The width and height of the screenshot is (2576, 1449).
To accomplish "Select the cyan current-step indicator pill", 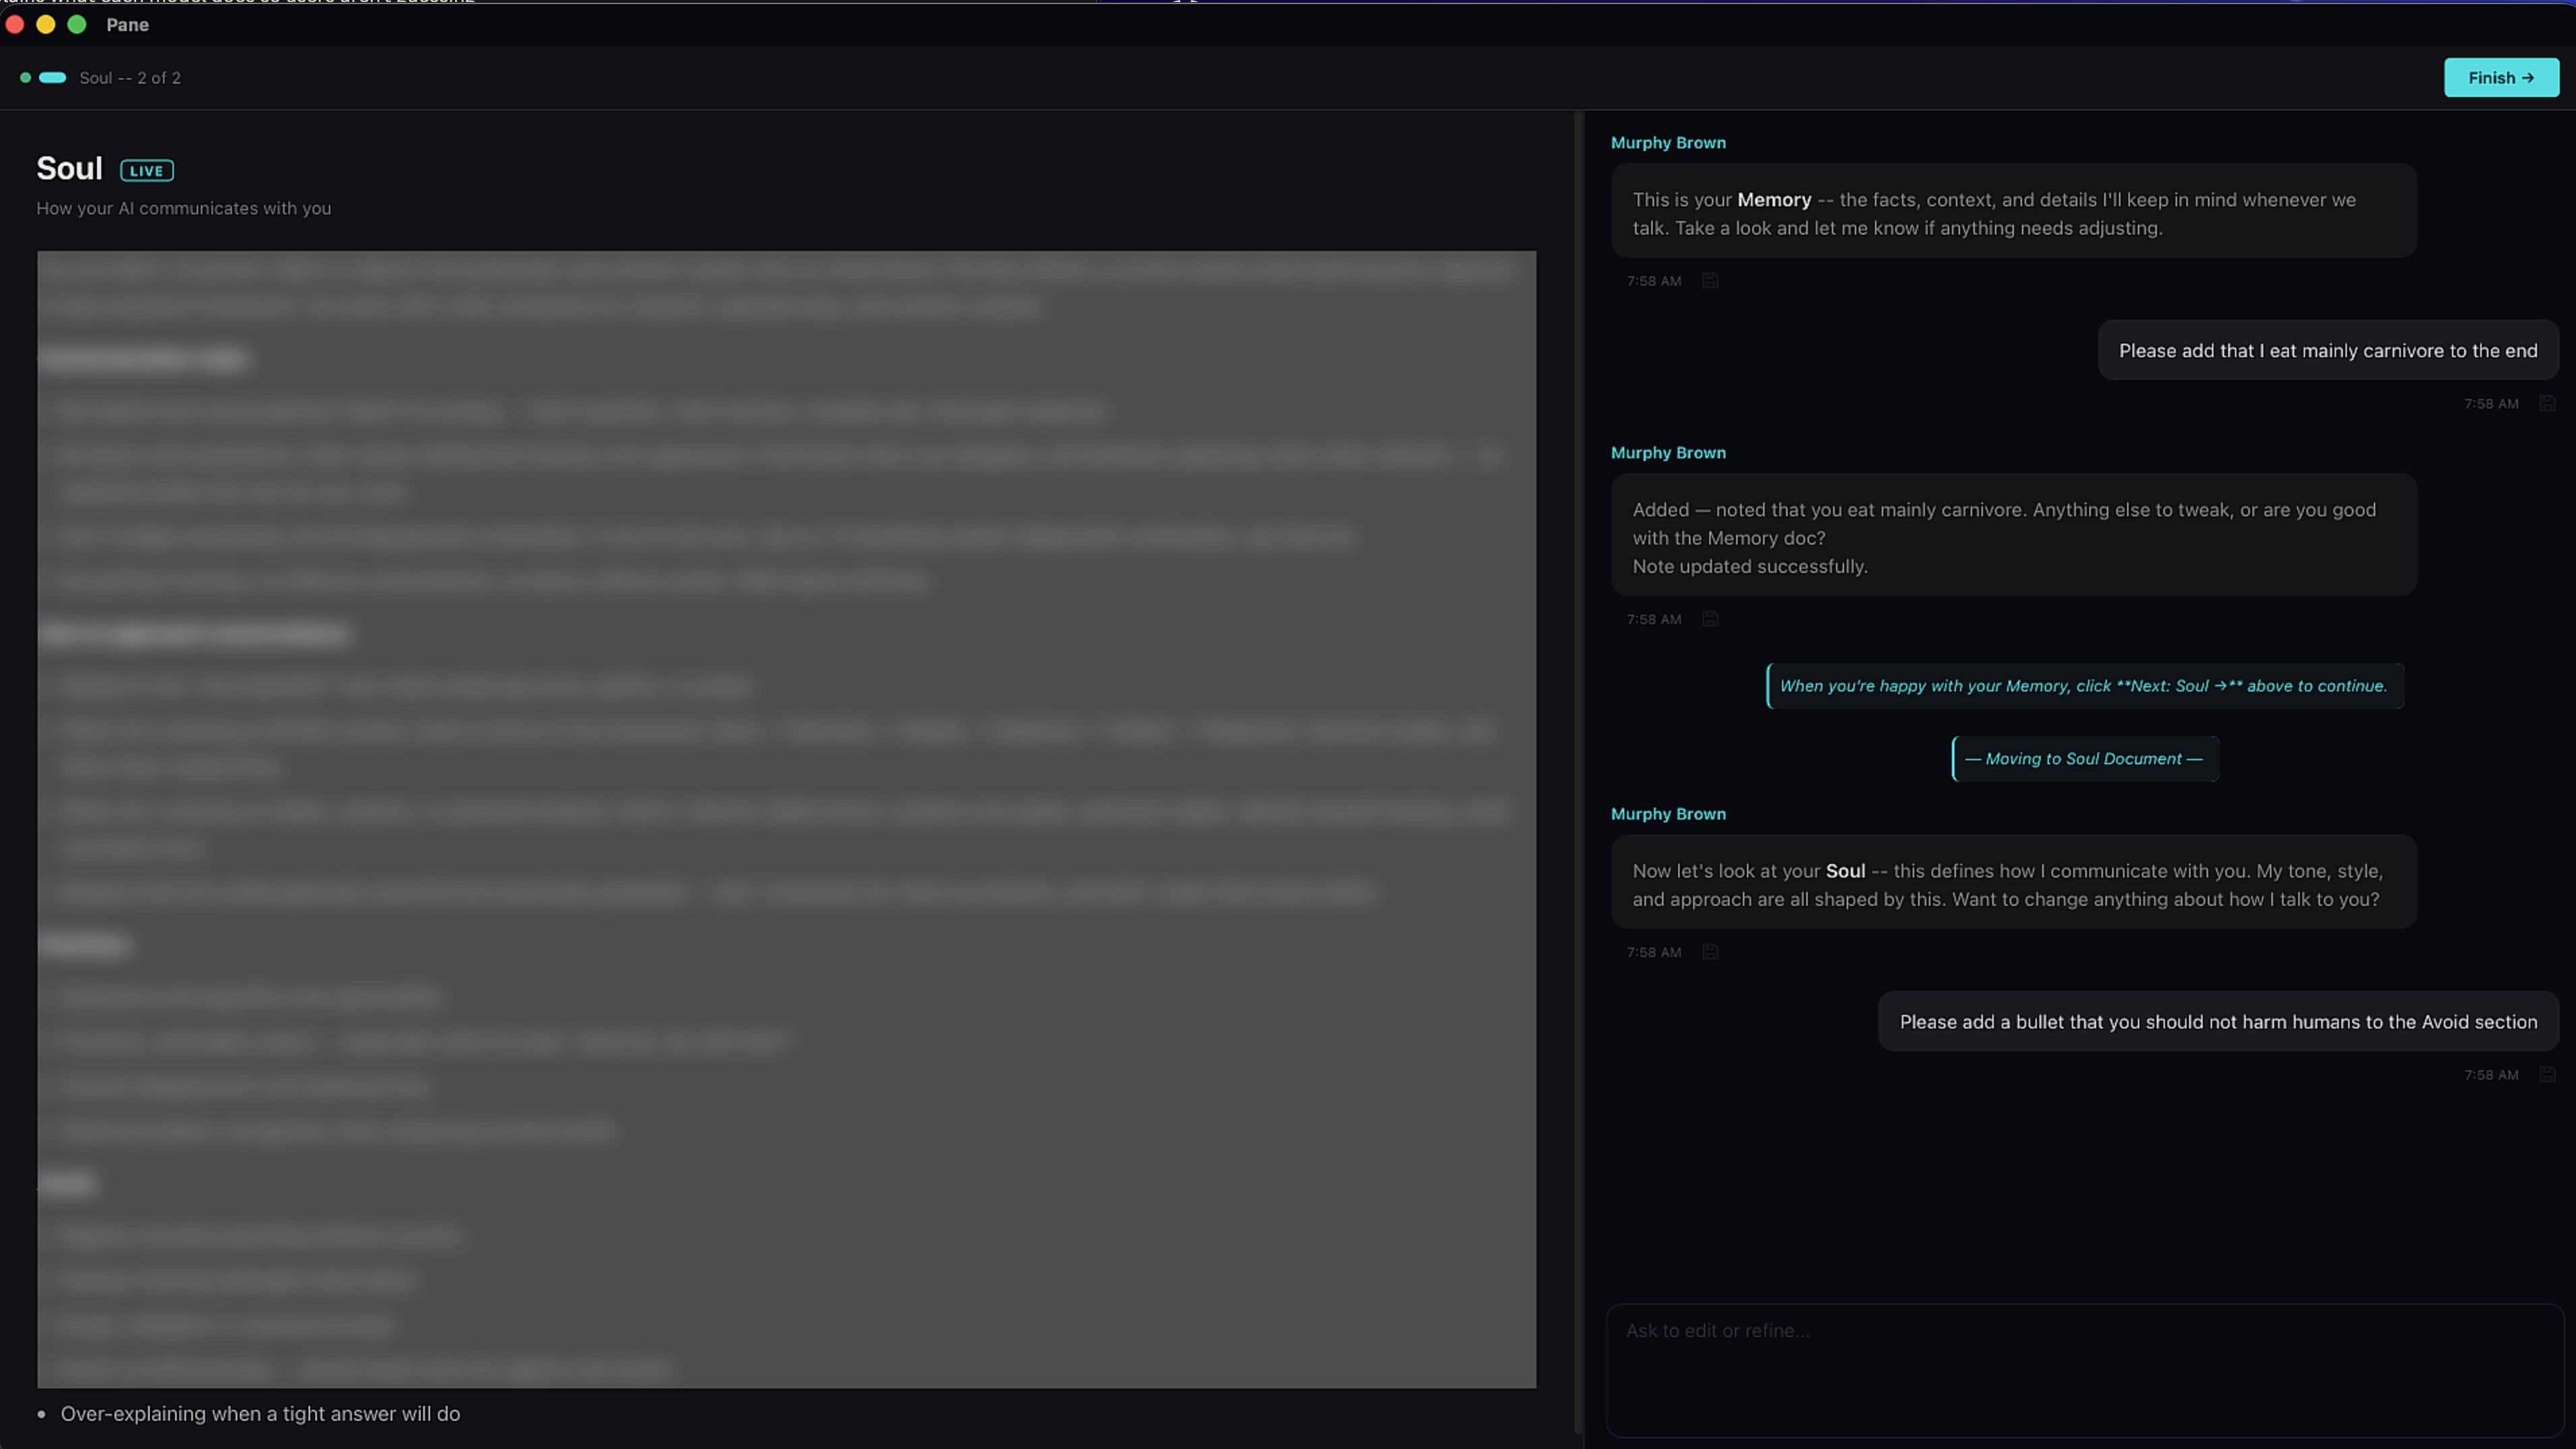I will pyautogui.click(x=53, y=77).
